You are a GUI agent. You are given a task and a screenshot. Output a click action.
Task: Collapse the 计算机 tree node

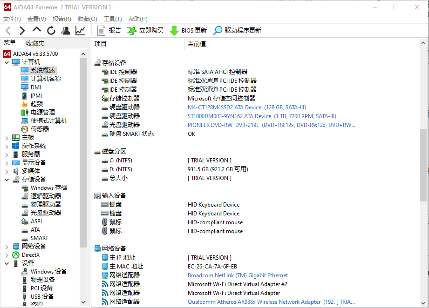(x=7, y=62)
